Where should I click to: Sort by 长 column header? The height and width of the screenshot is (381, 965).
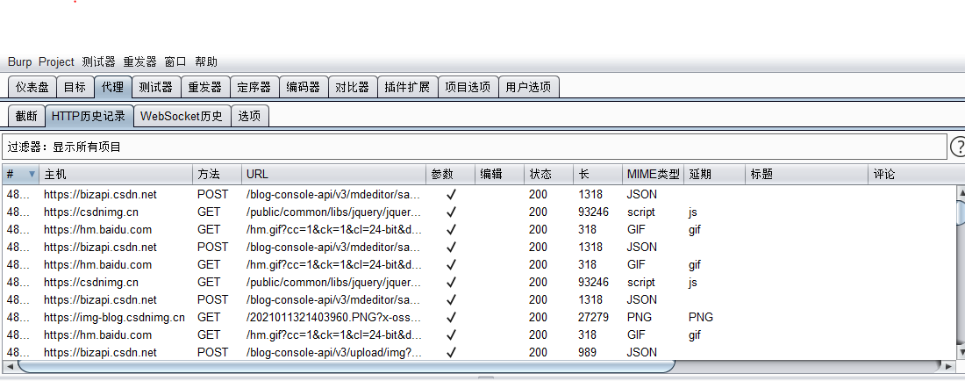[598, 174]
